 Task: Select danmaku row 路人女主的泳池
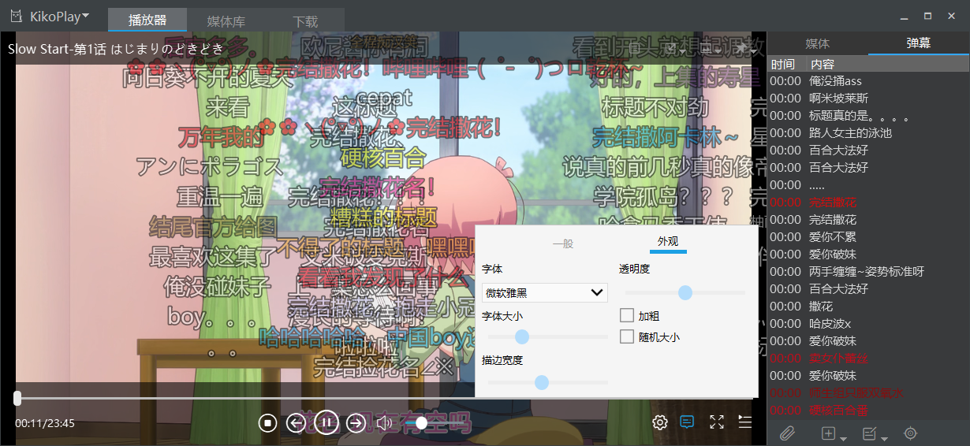point(868,133)
